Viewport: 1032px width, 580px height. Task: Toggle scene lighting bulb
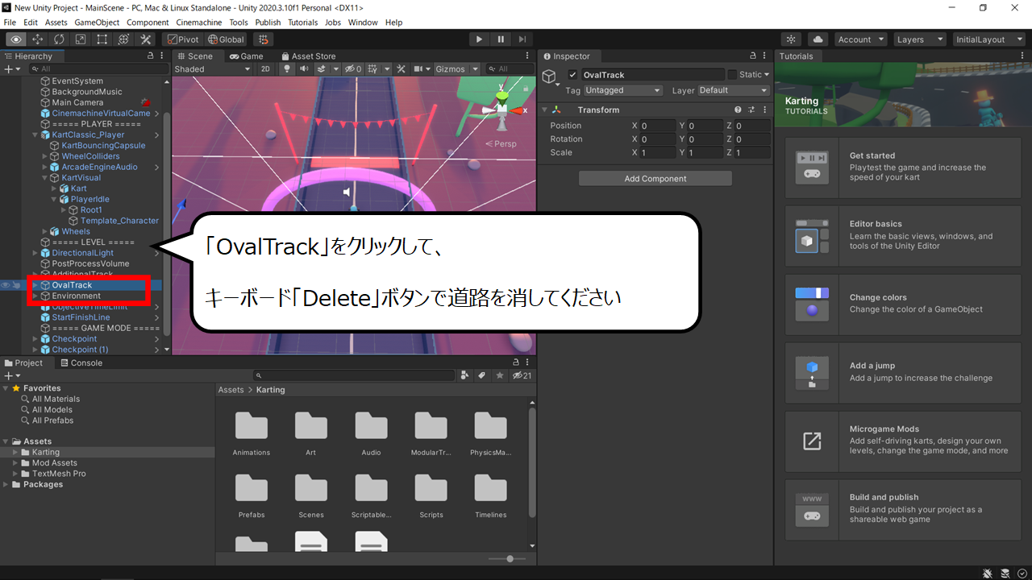(286, 69)
